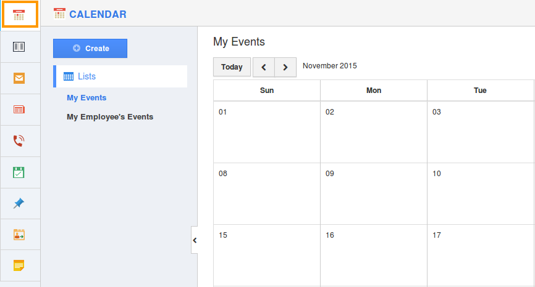The image size is (535, 287).
Task: Select the Lists menu item
Action: pyautogui.click(x=120, y=76)
